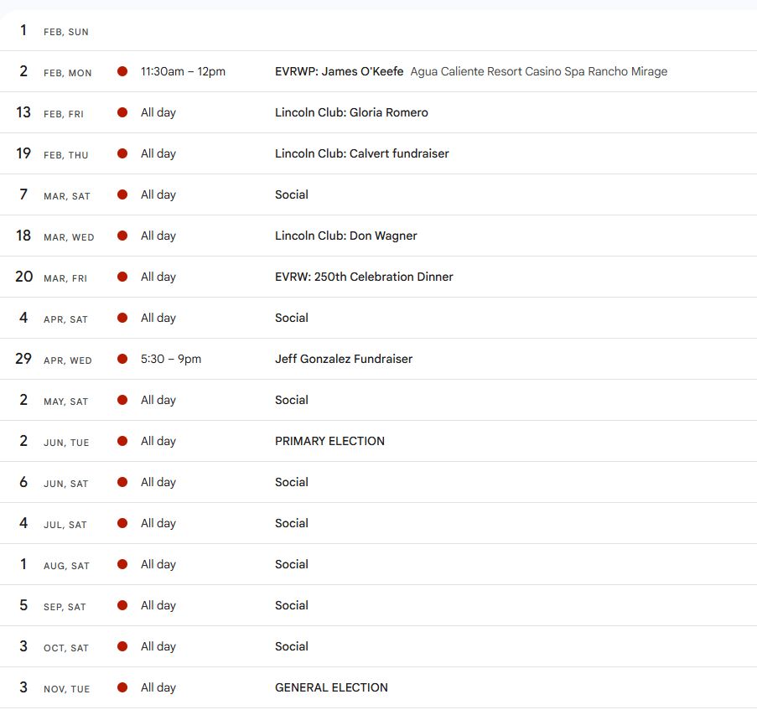Click the 5:30 – 9pm time label
The height and width of the screenshot is (710, 757).
[x=171, y=360]
